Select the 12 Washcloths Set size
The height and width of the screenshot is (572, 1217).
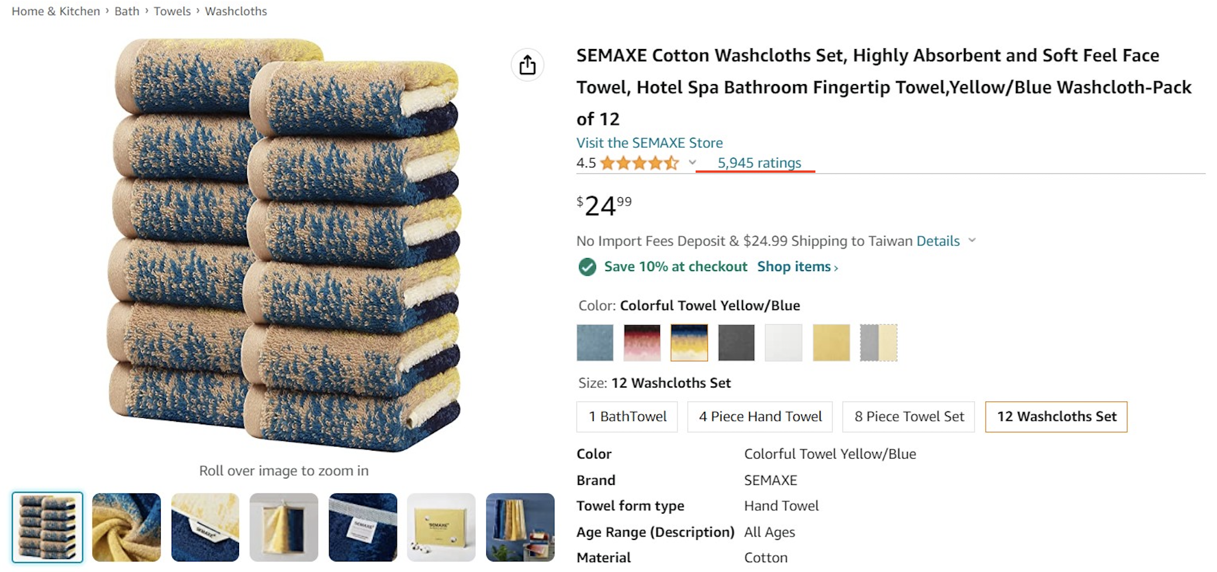pos(1056,417)
